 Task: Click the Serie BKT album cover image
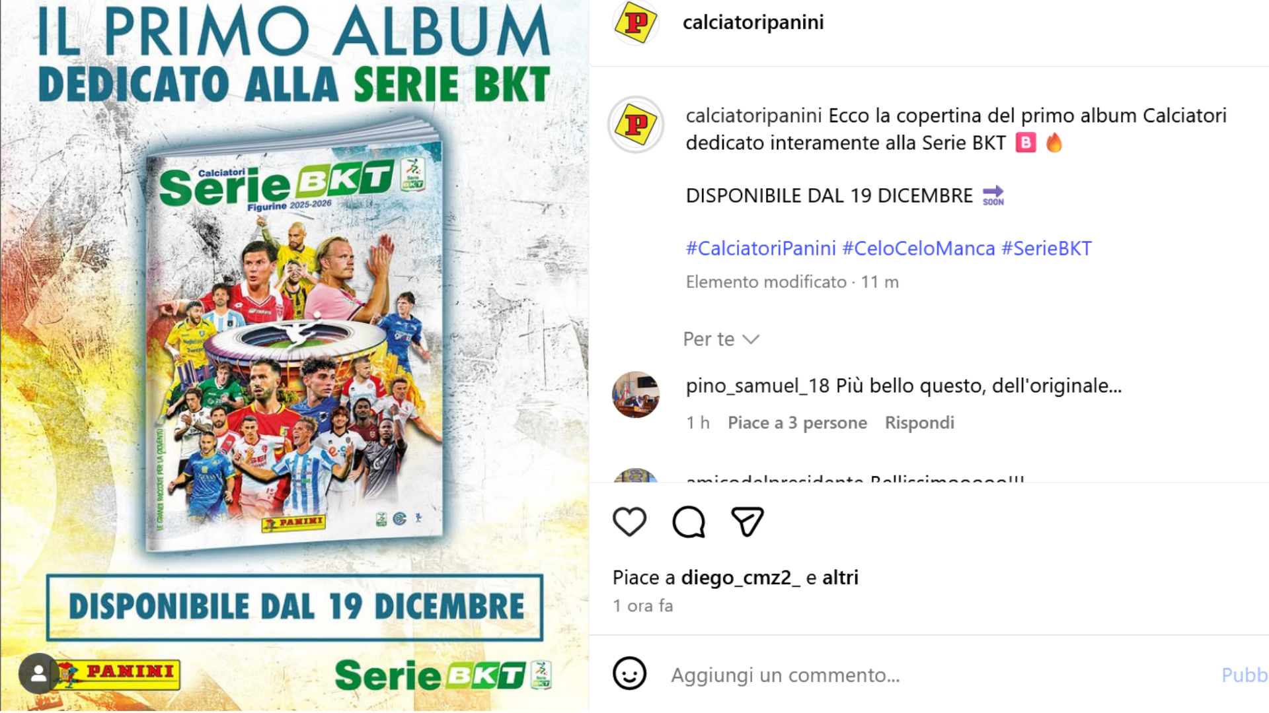[294, 335]
